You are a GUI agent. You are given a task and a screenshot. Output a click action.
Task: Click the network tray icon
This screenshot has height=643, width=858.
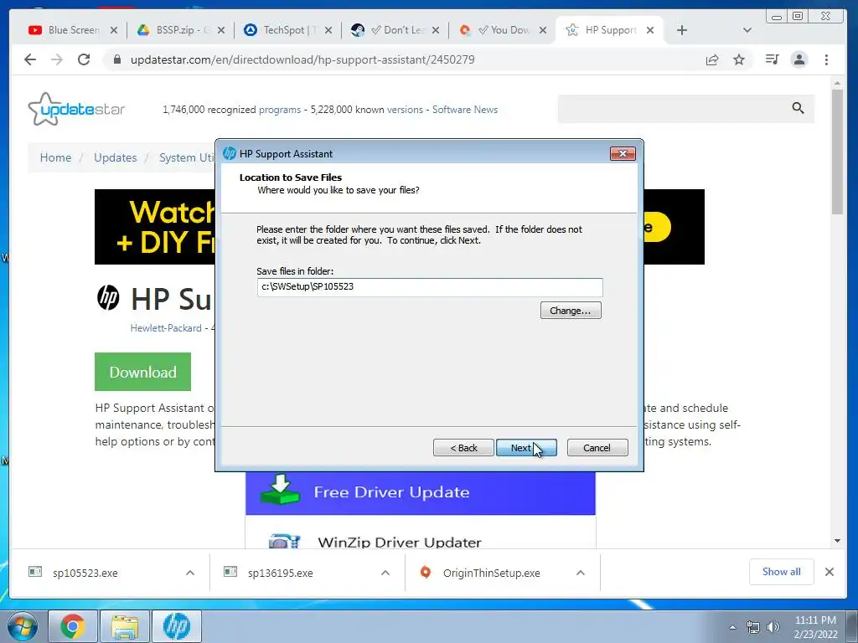click(x=753, y=627)
